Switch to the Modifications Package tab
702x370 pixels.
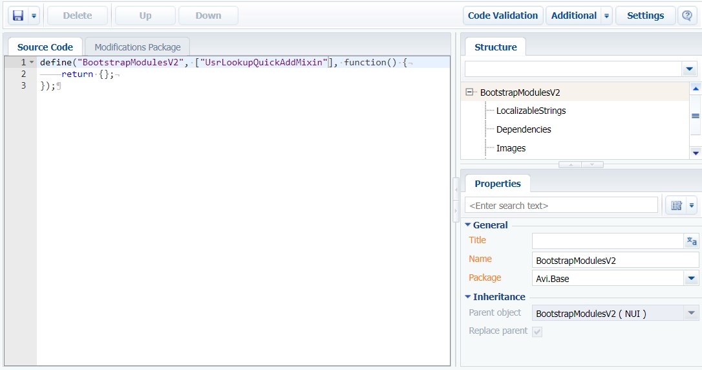(138, 47)
